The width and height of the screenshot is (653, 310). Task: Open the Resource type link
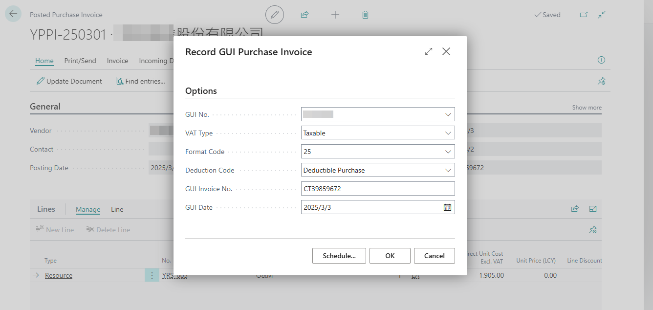[59, 275]
